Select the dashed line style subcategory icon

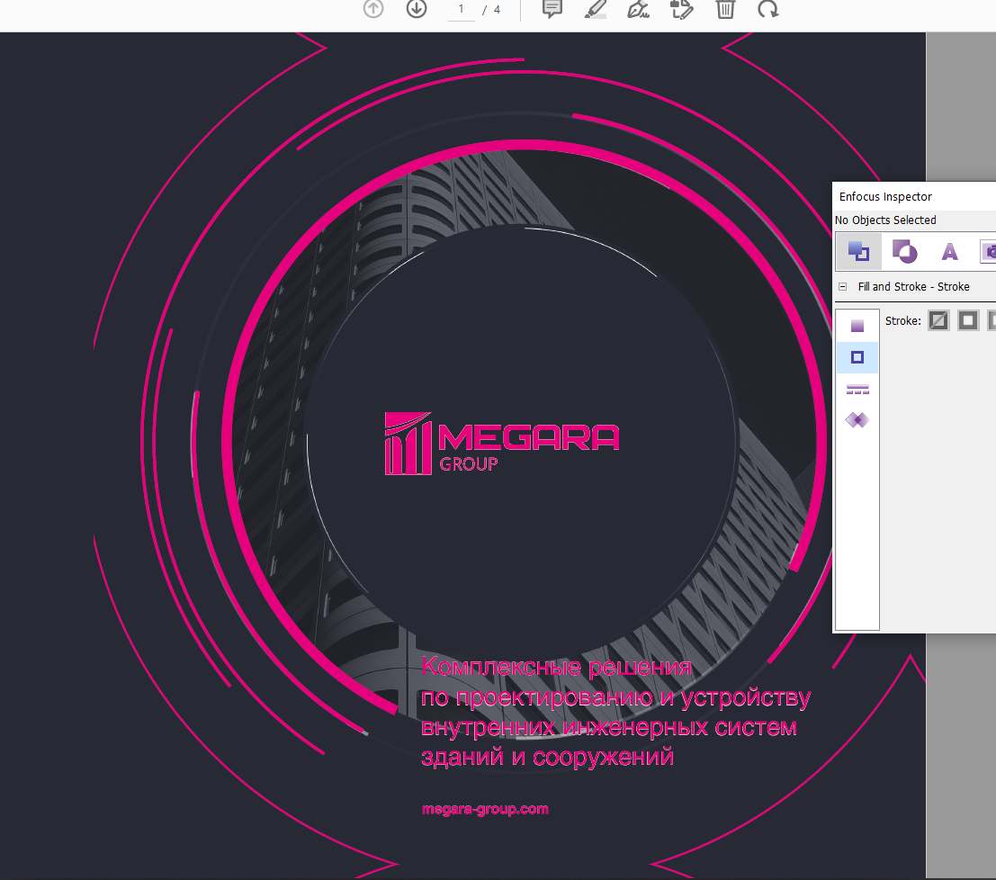[x=857, y=389]
